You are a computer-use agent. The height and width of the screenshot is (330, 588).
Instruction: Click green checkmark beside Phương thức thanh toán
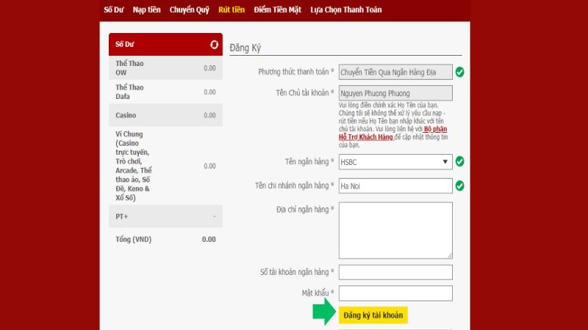(x=459, y=72)
